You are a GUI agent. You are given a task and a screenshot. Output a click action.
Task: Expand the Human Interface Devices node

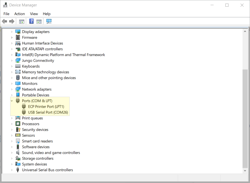tap(12, 43)
